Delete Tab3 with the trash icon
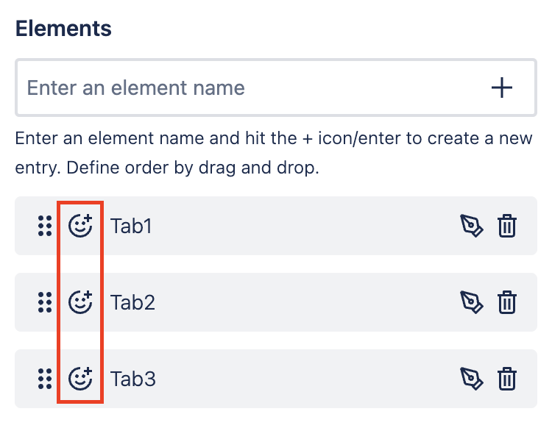 507,379
